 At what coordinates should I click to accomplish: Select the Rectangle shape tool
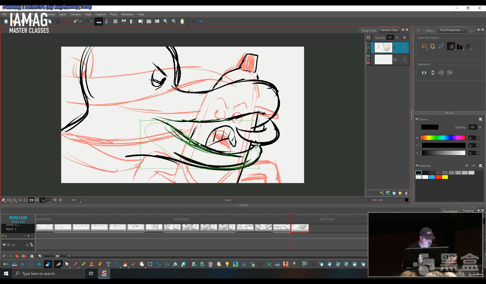tap(117, 264)
